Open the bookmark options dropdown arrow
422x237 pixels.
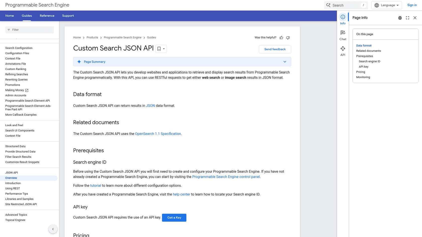pyautogui.click(x=163, y=48)
